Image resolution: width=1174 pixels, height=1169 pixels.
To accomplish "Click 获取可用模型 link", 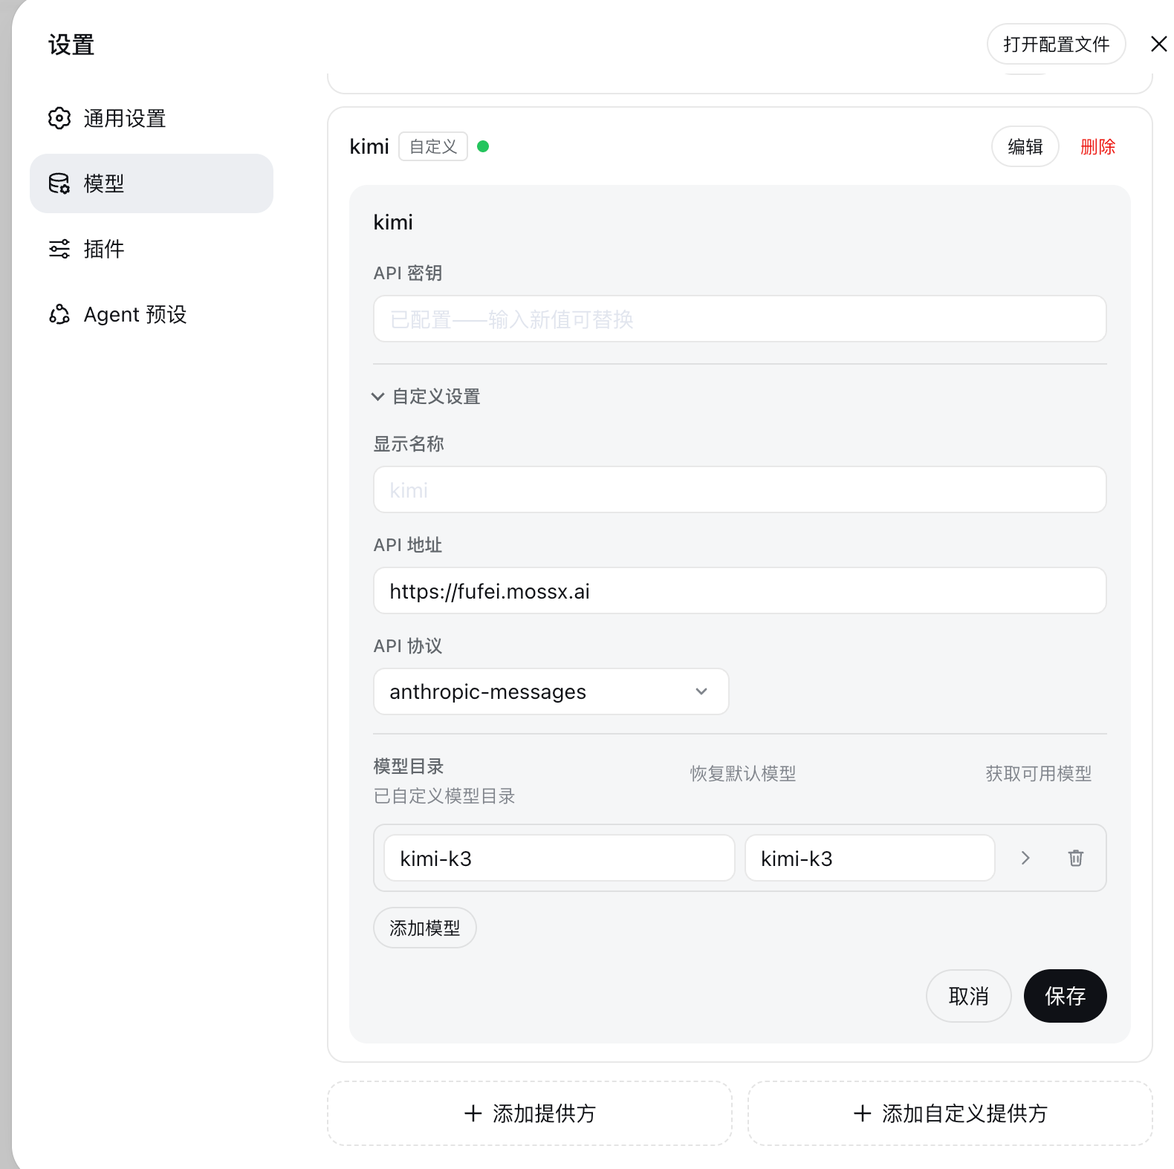I will tap(1039, 774).
